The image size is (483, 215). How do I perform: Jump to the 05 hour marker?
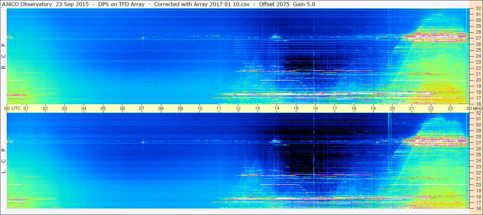(x=103, y=108)
